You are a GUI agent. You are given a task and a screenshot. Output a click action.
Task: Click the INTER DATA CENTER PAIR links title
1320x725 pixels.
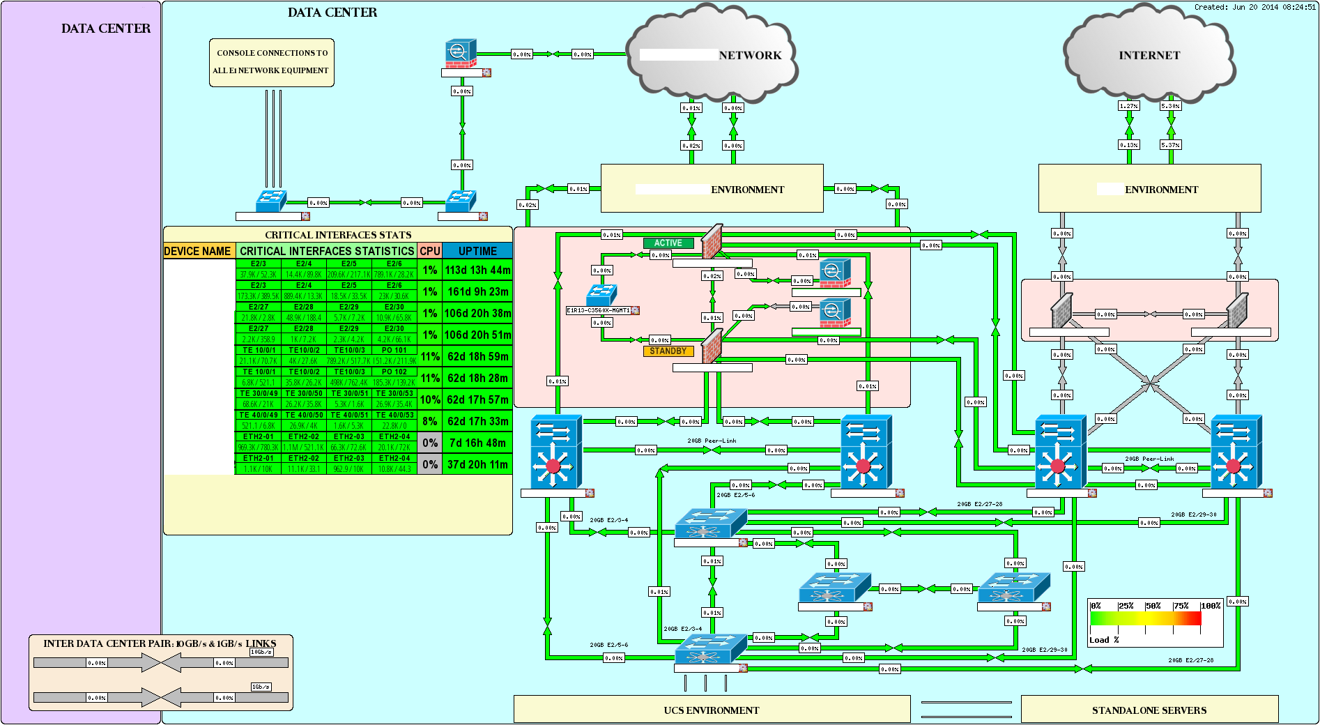pyautogui.click(x=160, y=643)
